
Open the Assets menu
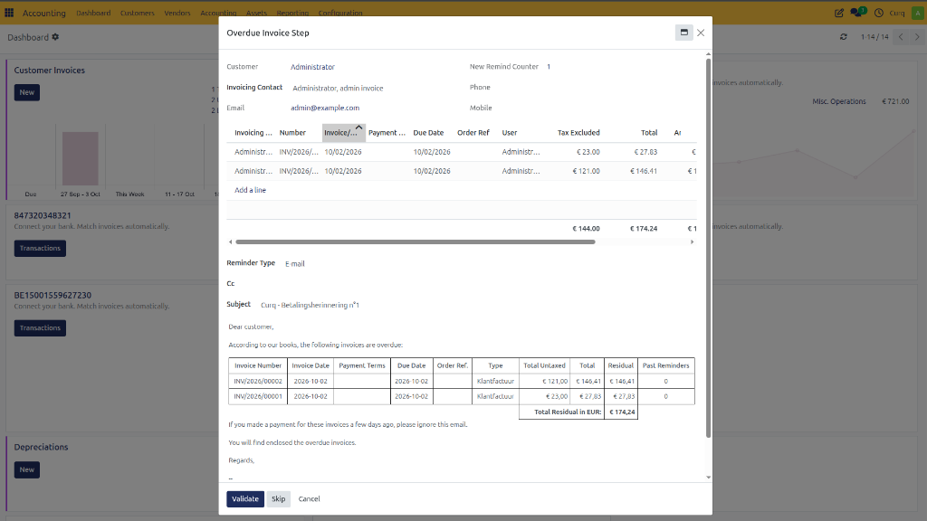pos(256,13)
